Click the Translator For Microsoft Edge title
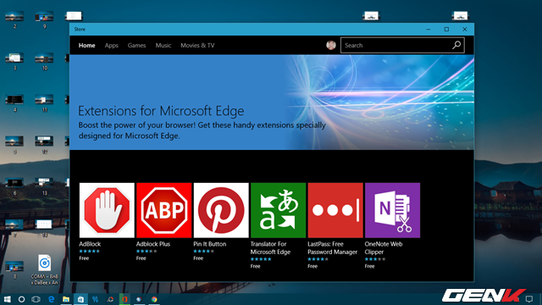Image resolution: width=542 pixels, height=305 pixels. tap(270, 248)
